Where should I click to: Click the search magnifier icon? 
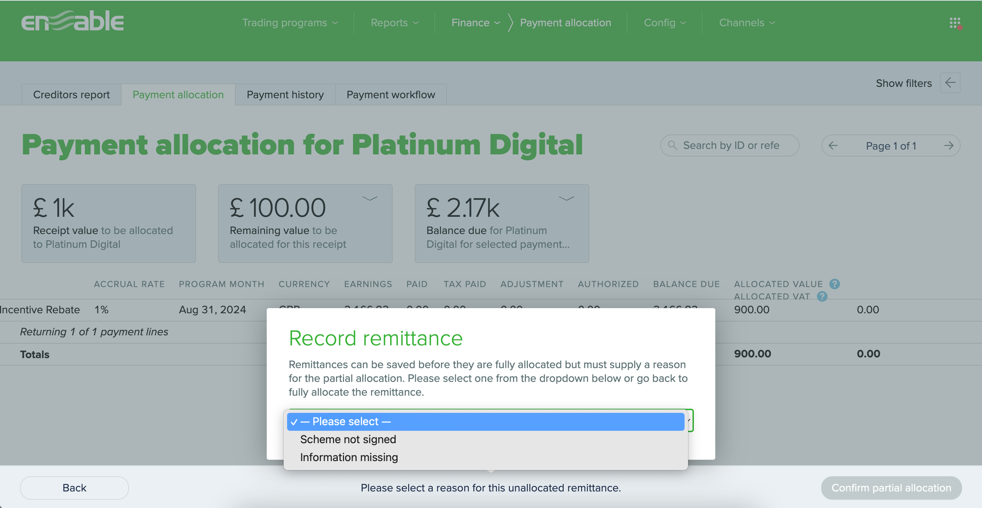pos(672,146)
